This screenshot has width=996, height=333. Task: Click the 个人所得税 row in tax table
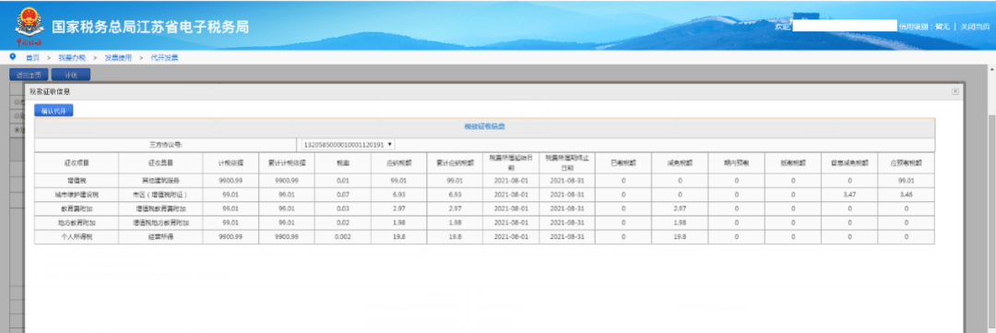coord(484,236)
